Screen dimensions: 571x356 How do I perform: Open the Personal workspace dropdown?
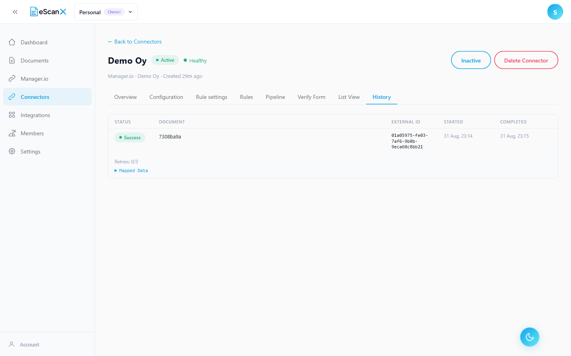pos(106,12)
